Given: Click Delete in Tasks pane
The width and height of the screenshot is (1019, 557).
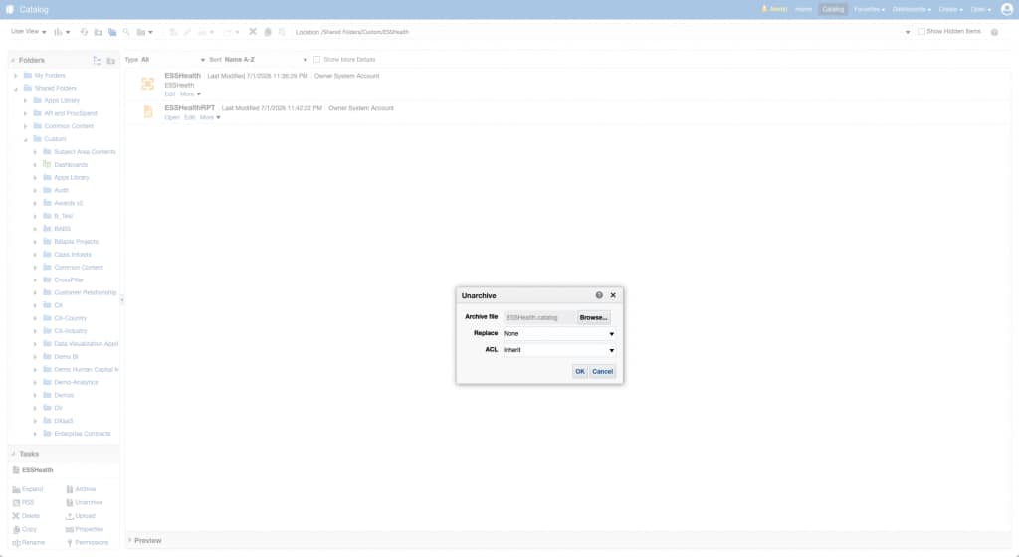Looking at the screenshot, I should coord(26,516).
